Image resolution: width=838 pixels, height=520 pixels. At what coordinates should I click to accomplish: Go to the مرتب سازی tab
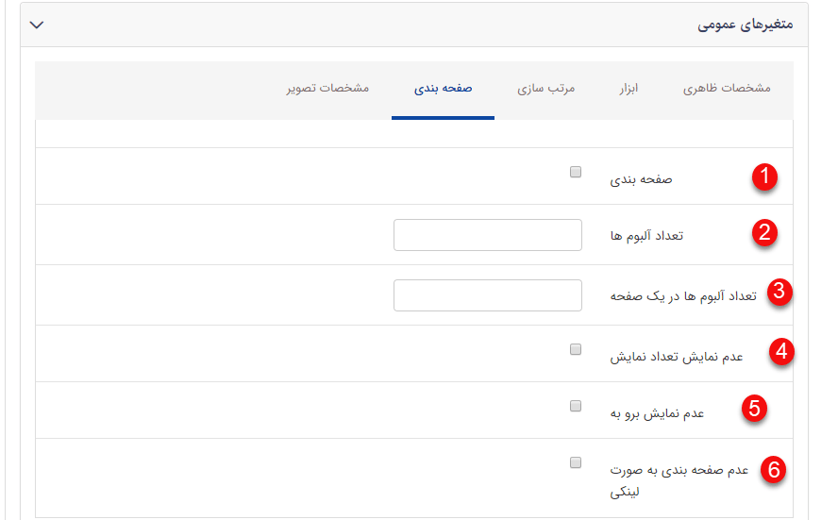click(545, 89)
